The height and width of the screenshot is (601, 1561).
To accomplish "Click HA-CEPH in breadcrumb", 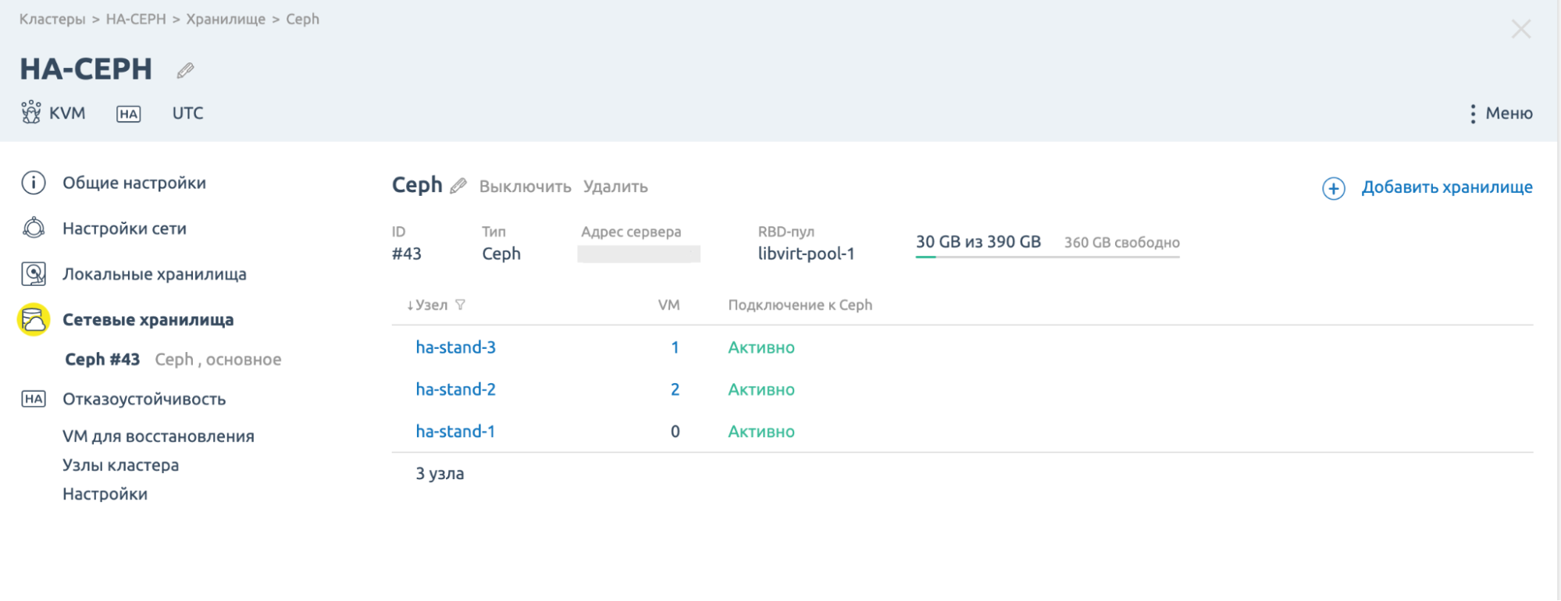I will 136,19.
